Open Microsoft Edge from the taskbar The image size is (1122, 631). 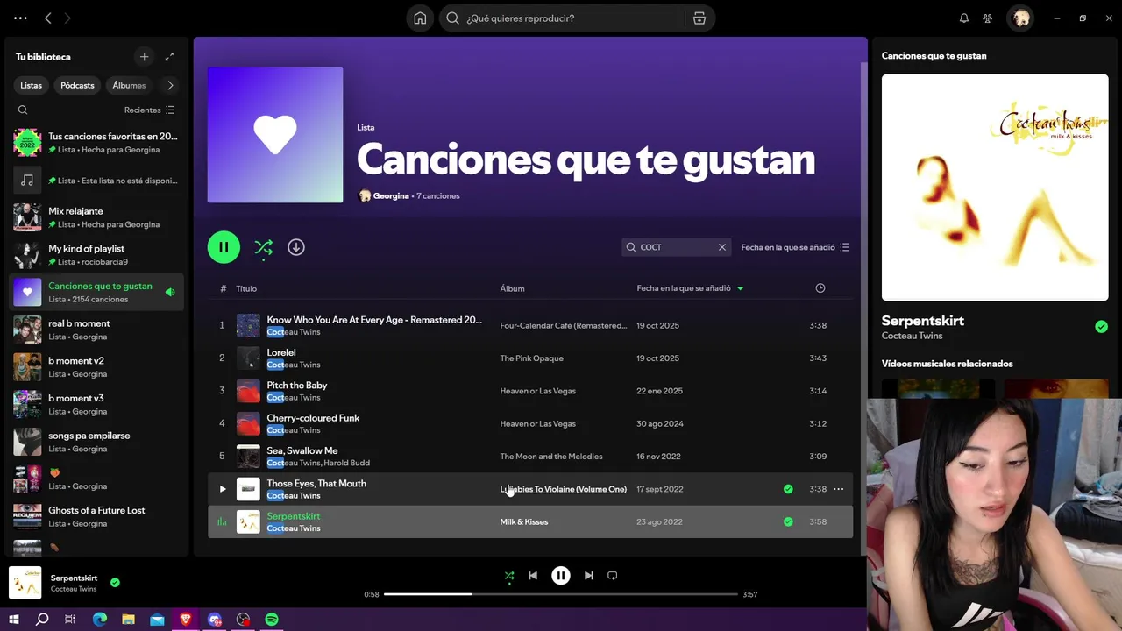coord(100,620)
